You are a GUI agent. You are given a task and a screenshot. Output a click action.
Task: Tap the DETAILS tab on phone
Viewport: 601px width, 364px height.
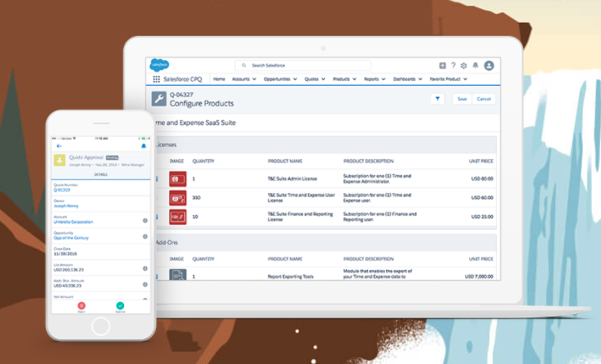pos(101,175)
